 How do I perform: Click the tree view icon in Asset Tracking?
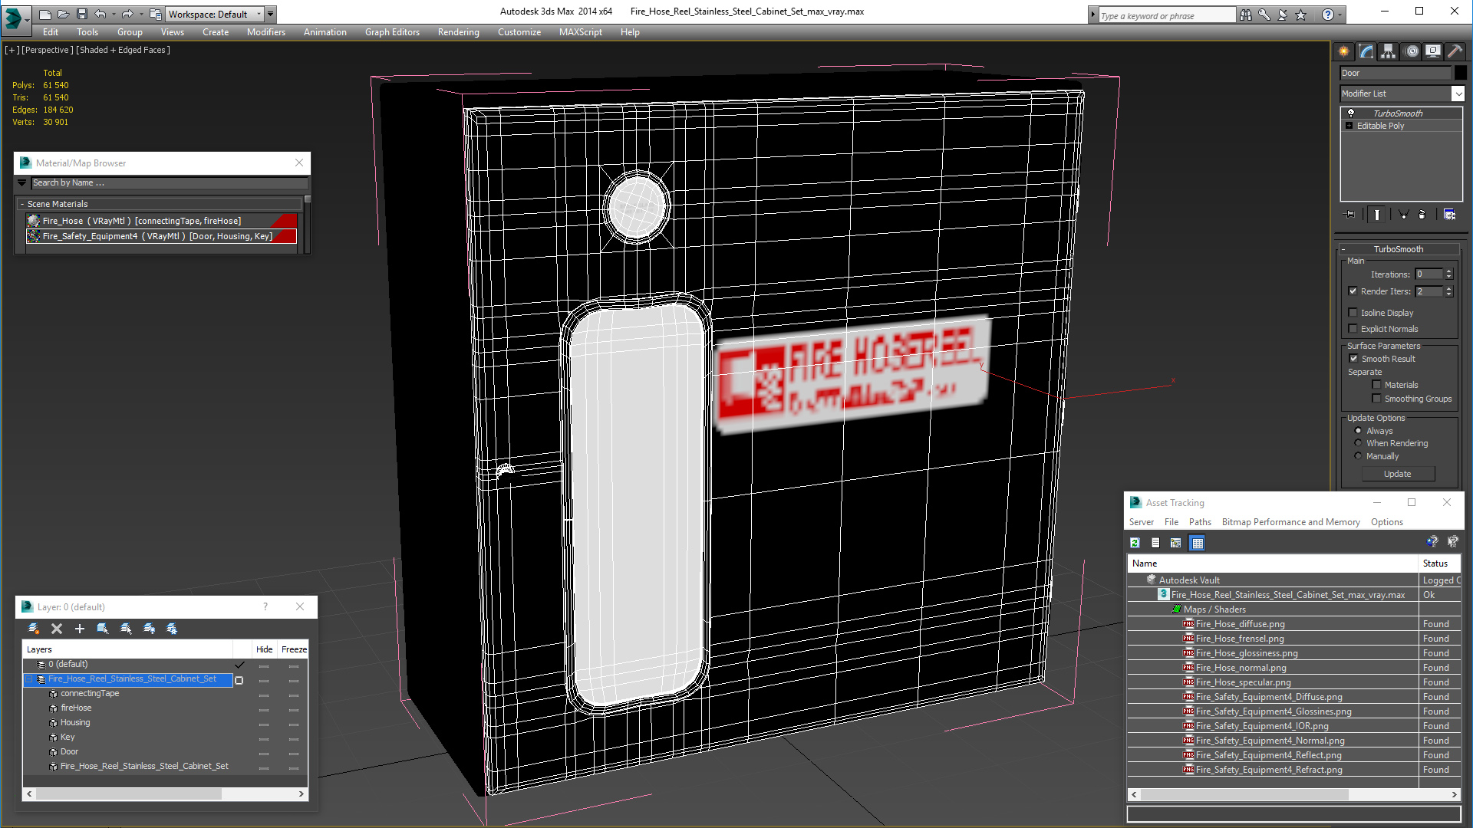1176,543
